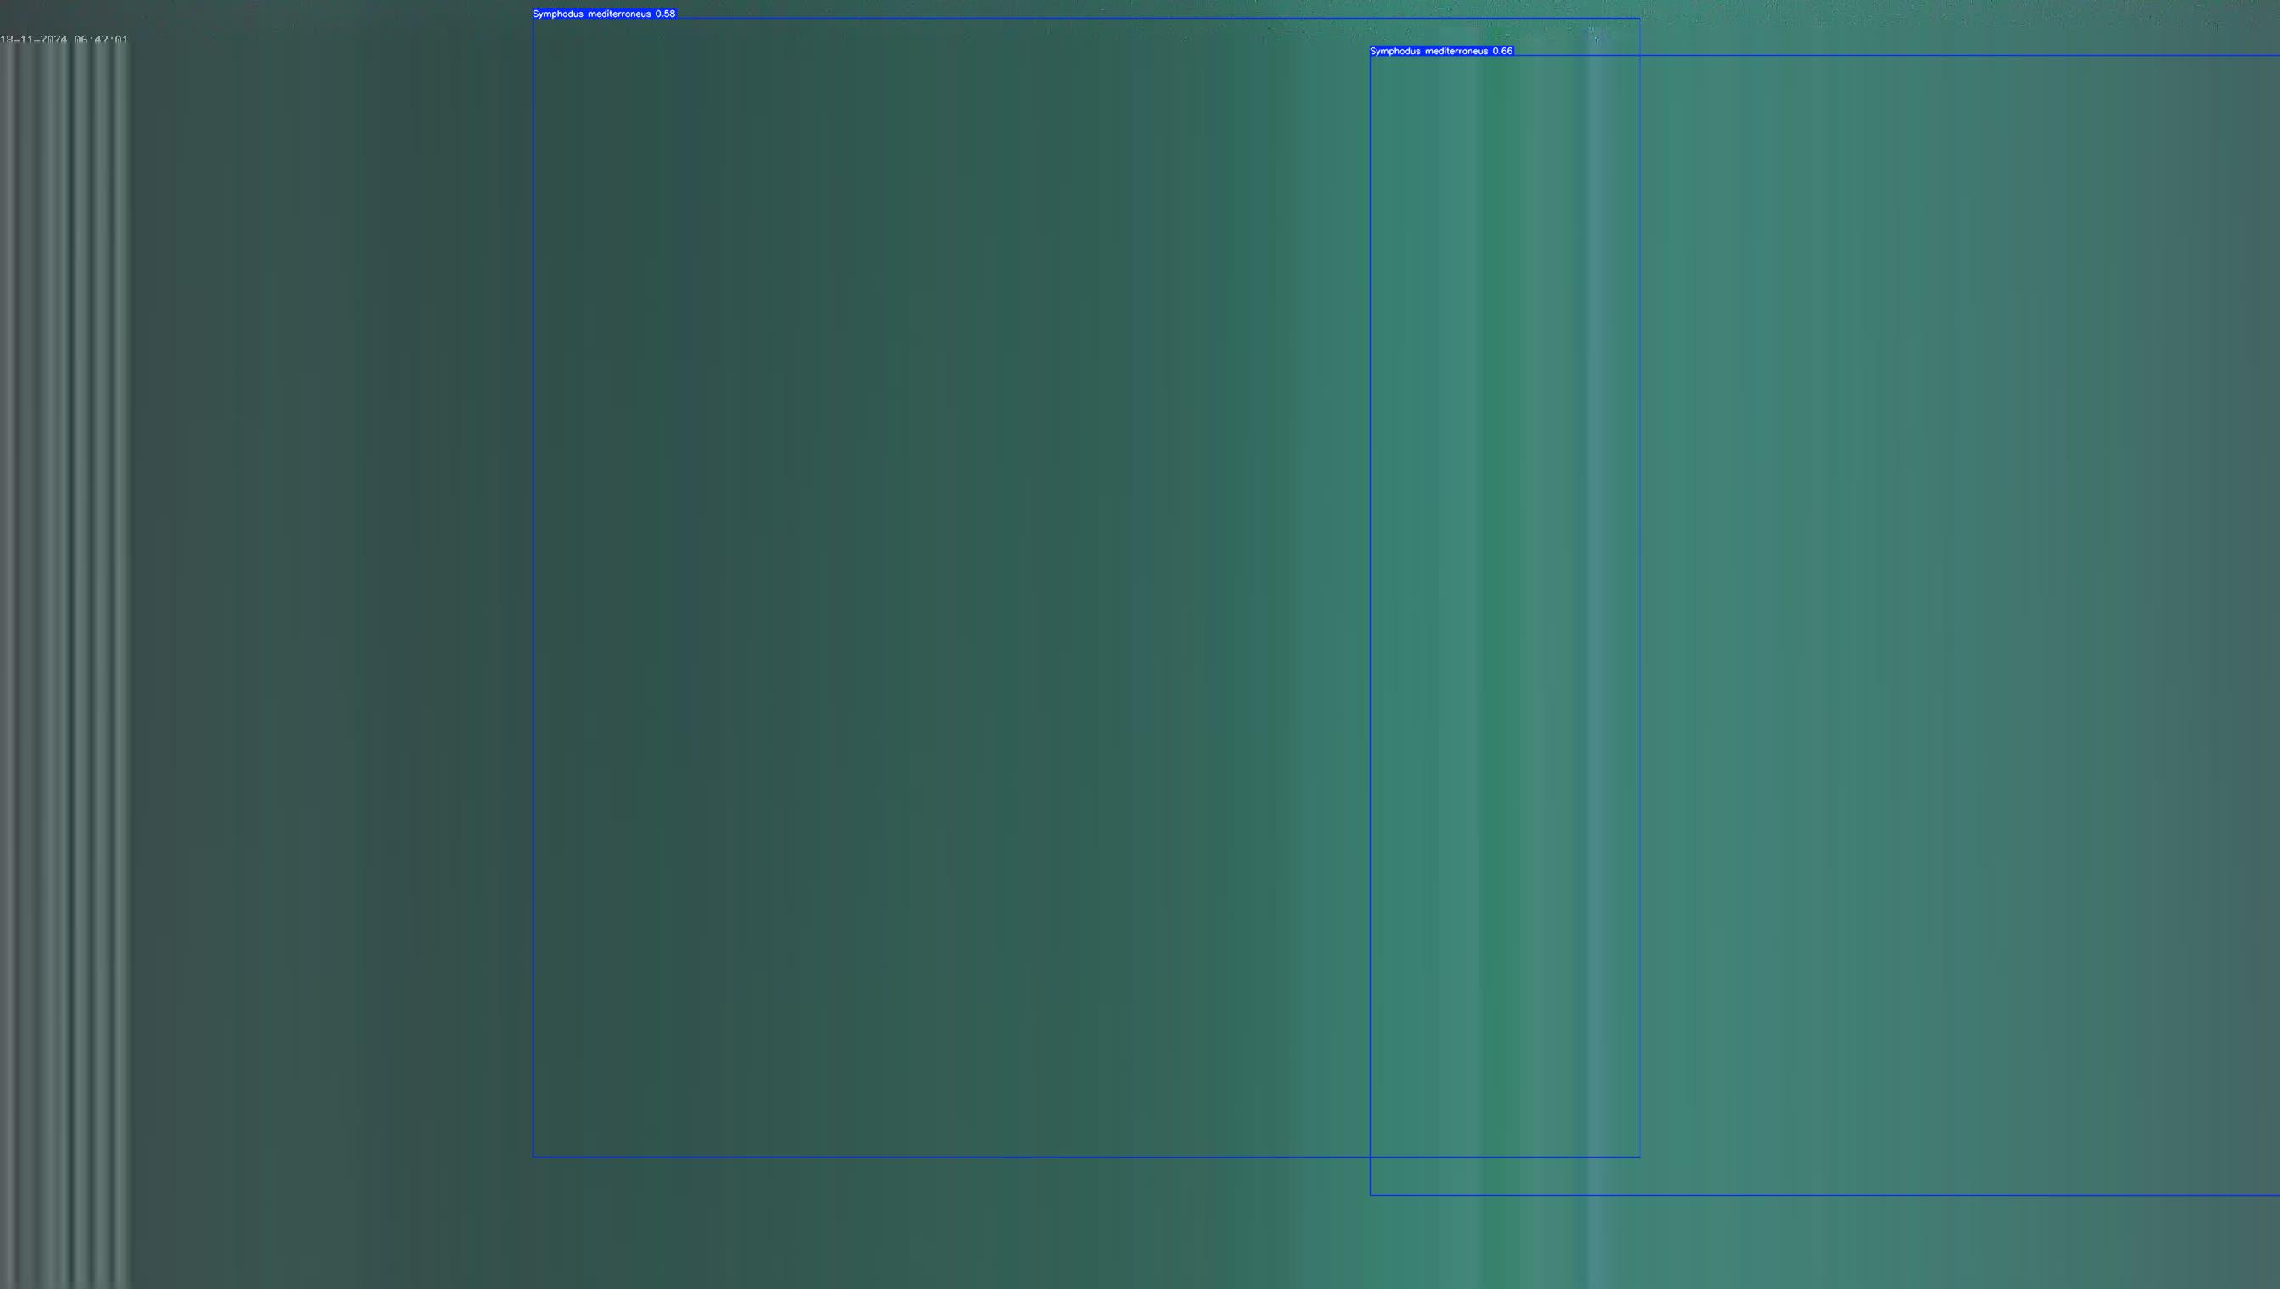Click bottom-left corner of the 0.66 detection box
This screenshot has width=2280, height=1289.
click(x=1370, y=1195)
